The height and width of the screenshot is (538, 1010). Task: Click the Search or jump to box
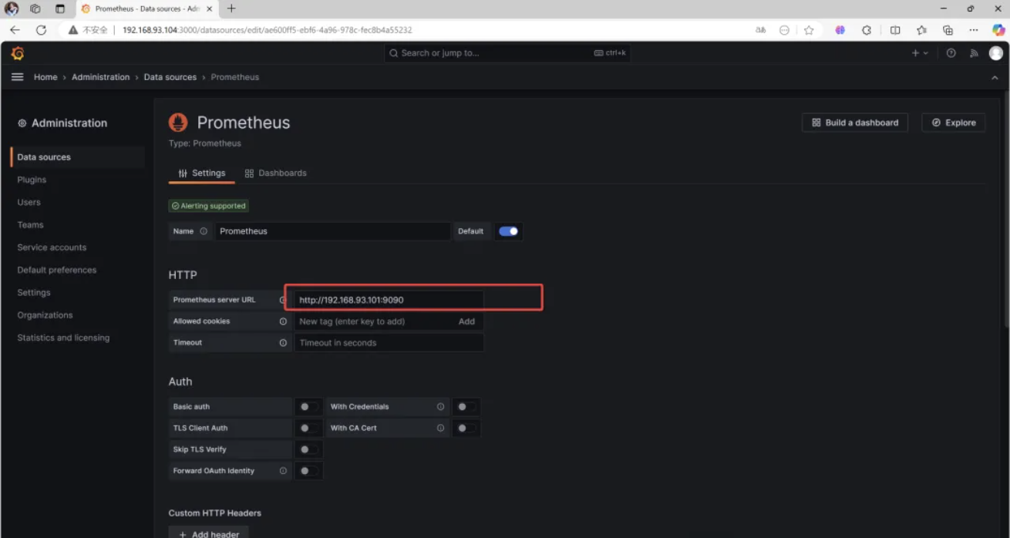pyautogui.click(x=507, y=53)
